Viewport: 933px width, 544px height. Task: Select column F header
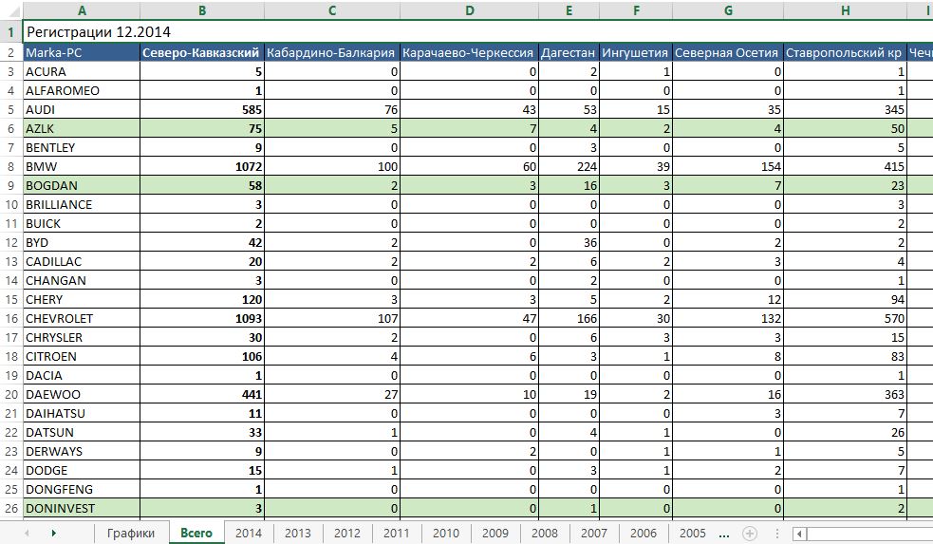pyautogui.click(x=636, y=10)
